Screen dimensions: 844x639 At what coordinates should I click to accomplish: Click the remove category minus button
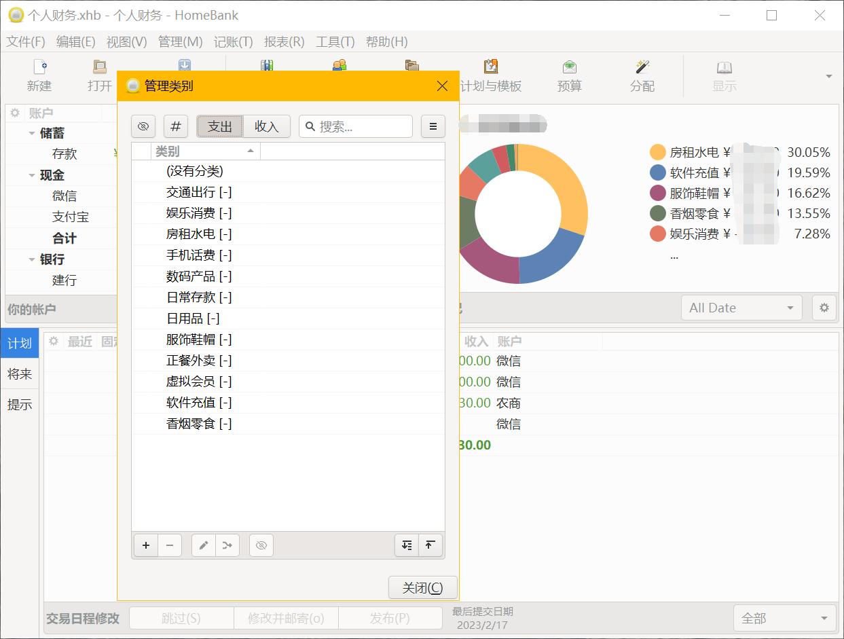pyautogui.click(x=170, y=545)
